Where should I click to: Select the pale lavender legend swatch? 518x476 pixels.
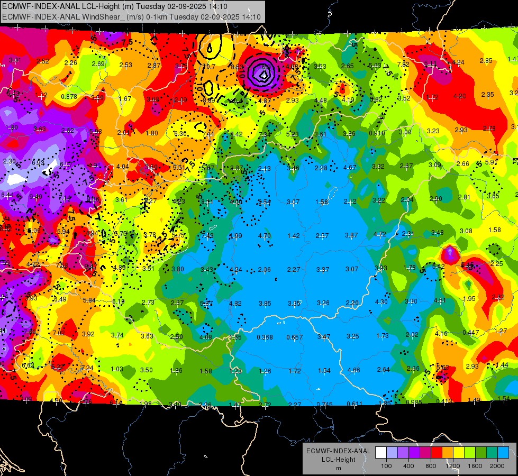[x=392, y=453]
